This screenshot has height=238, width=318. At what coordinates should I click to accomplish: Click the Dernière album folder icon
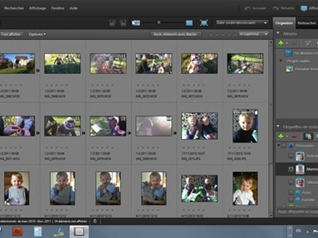pyautogui.click(x=290, y=69)
